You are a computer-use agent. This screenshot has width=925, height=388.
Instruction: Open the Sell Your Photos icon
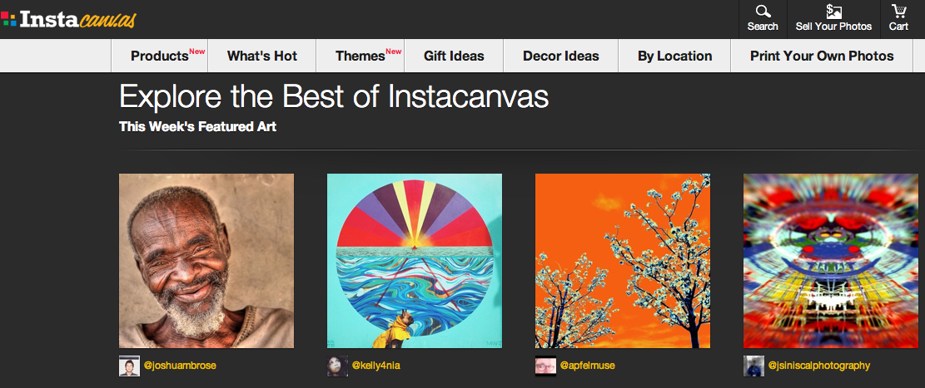[833, 11]
